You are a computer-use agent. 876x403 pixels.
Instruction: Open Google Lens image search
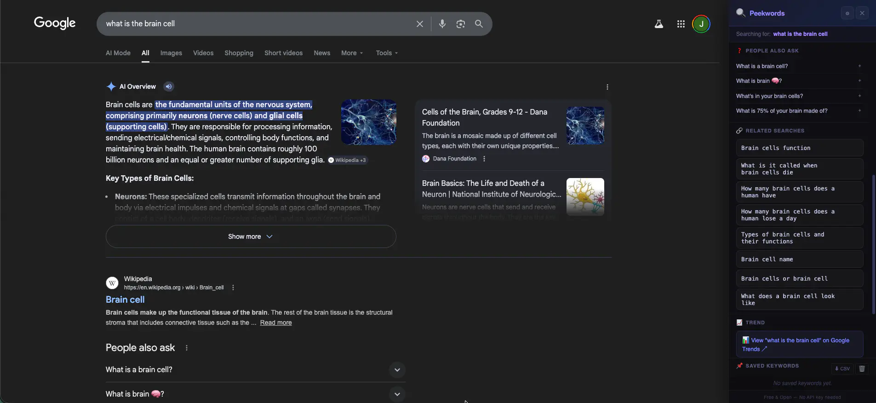point(460,24)
